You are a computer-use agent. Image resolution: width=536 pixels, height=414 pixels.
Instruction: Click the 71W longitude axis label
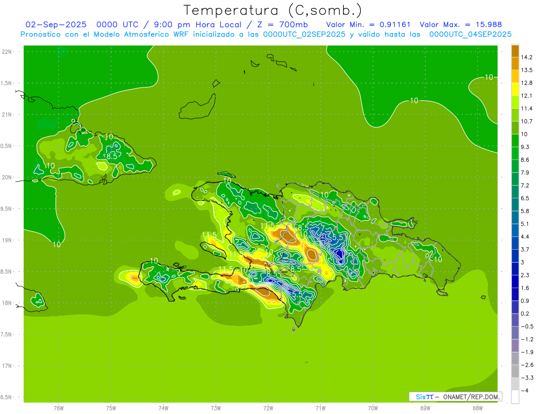click(x=320, y=408)
